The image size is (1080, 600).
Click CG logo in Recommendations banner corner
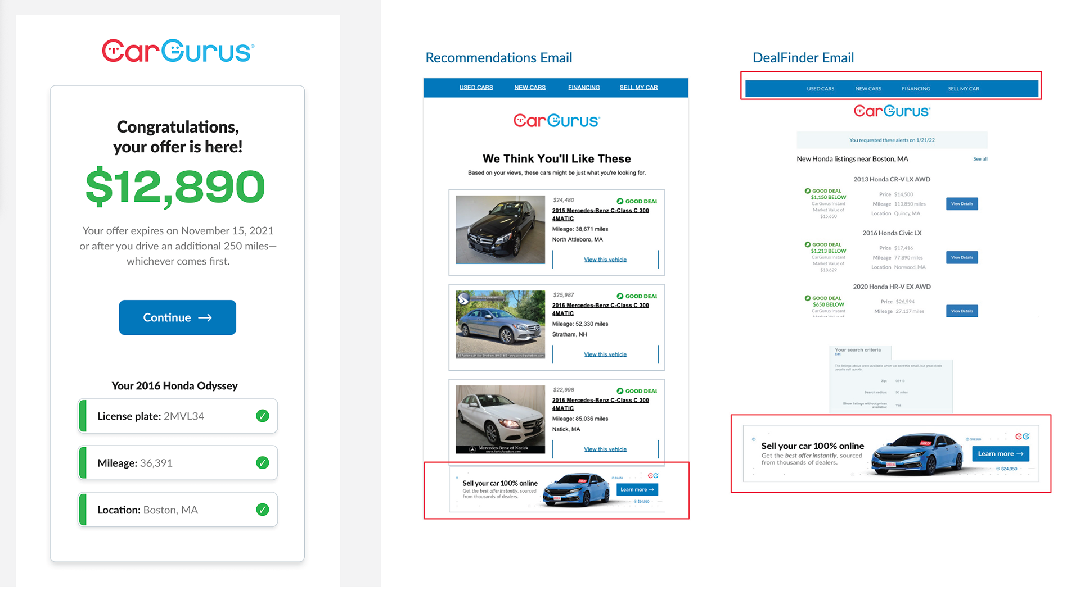pos(653,476)
